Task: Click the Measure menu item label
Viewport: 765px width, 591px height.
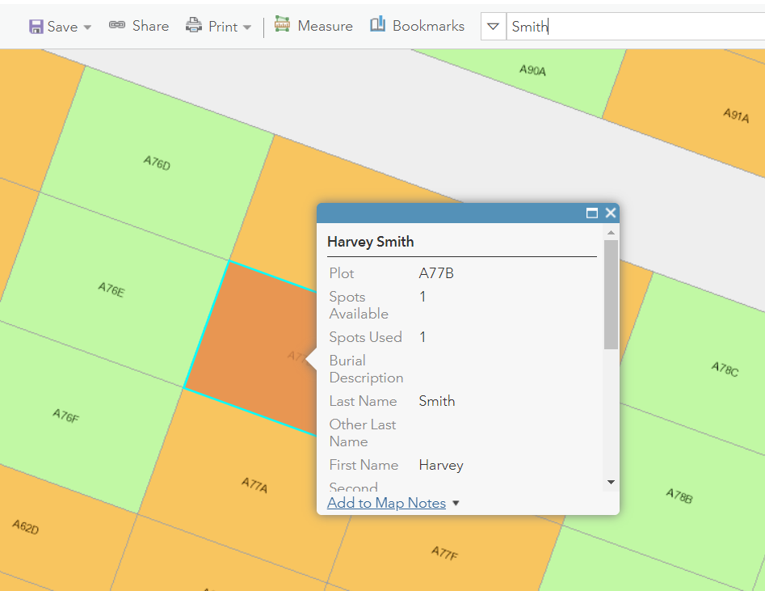Action: tap(326, 25)
